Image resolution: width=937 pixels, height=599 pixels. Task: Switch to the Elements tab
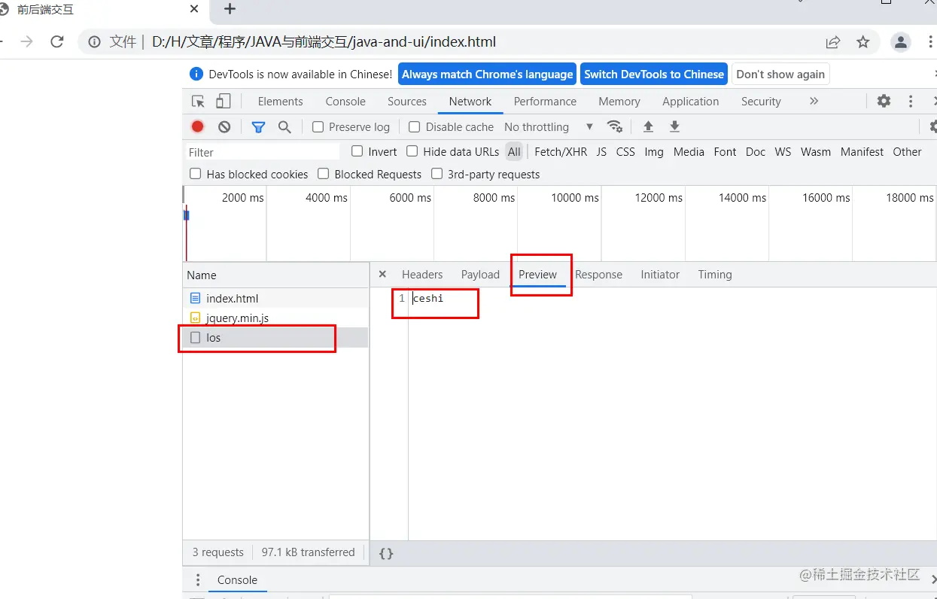(280, 102)
